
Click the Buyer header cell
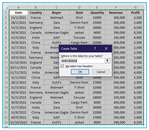(x=57, y=13)
